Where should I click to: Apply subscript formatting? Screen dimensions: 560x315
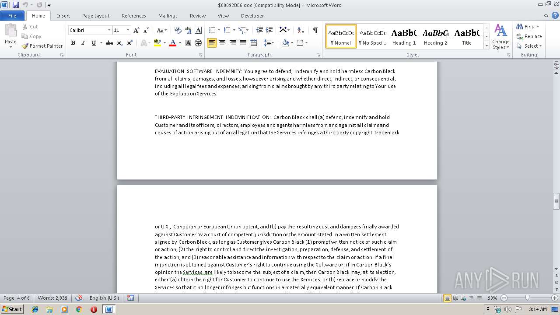pos(120,43)
